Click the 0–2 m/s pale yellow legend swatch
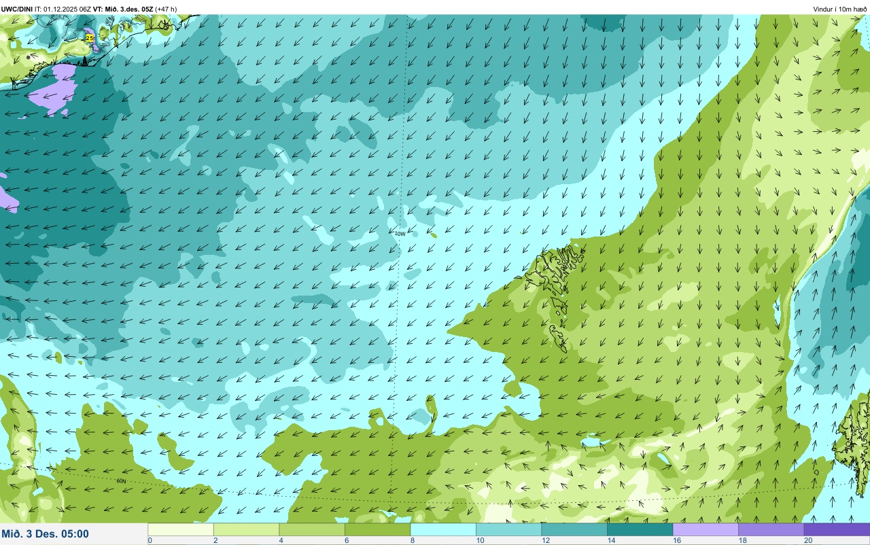Screen dimensions: 870x545 coord(181,529)
